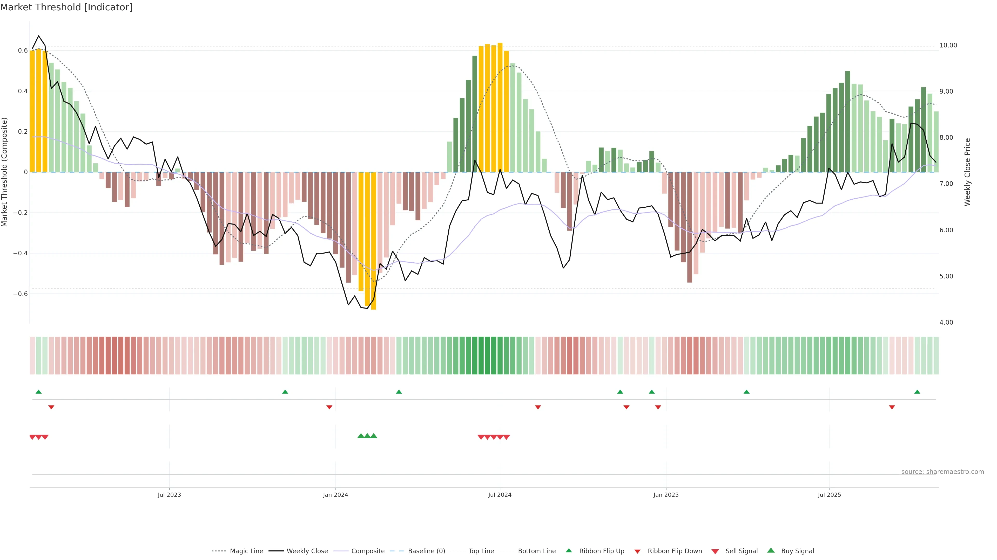
Task: Click the Sell Signal legend icon
Action: [715, 551]
